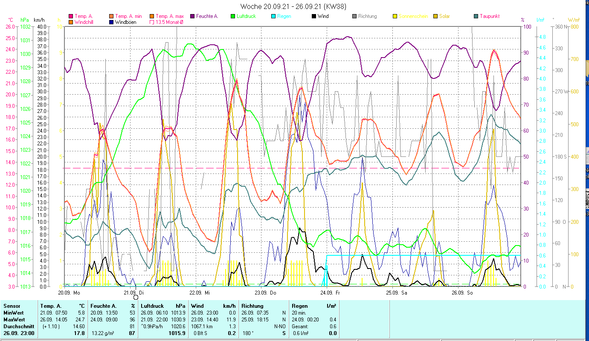Click the humidity value "13.22 g/m²"
The height and width of the screenshot is (341, 589).
click(104, 333)
